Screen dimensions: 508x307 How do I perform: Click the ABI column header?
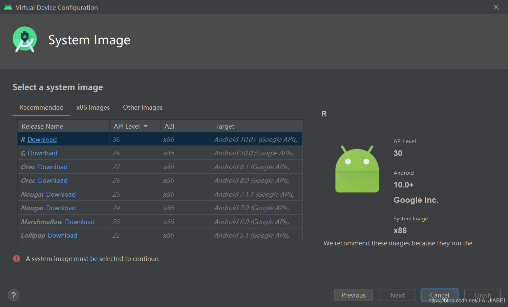[x=186, y=126]
